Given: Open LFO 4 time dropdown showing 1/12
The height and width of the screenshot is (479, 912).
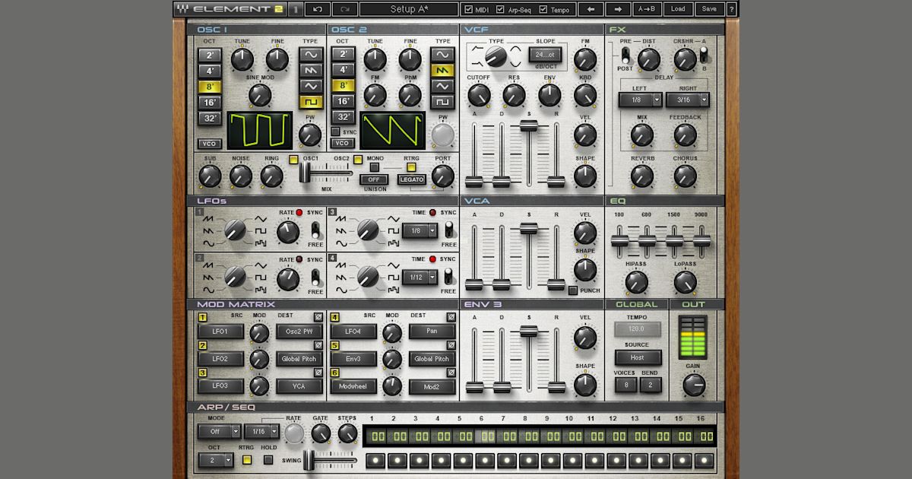Looking at the screenshot, I should tap(420, 278).
